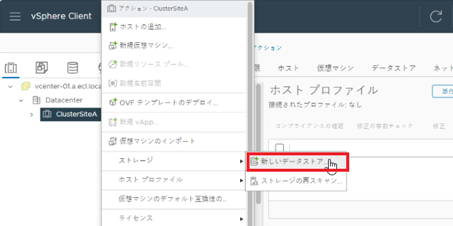Click the 添付 button in host profile
The width and height of the screenshot is (453, 226).
click(x=443, y=92)
